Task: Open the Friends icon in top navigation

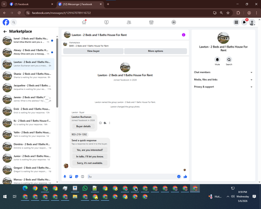Action: [129, 22]
